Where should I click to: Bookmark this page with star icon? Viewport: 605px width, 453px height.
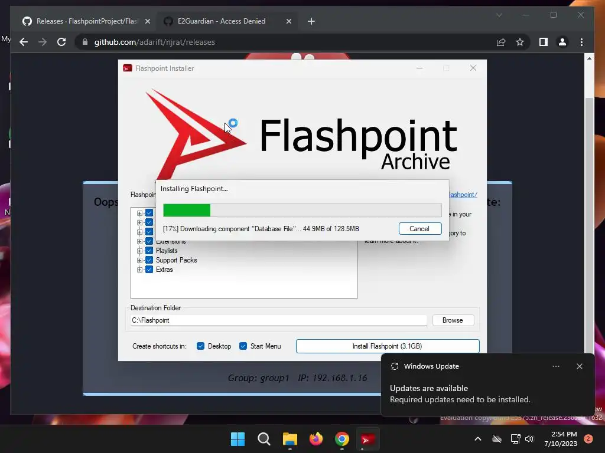(x=520, y=42)
